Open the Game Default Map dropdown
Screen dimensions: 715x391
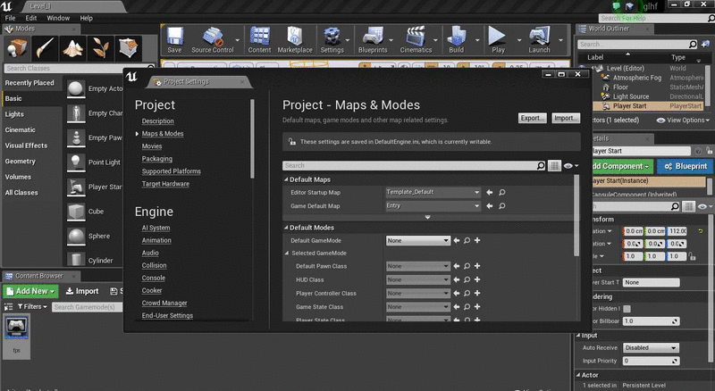coord(433,206)
